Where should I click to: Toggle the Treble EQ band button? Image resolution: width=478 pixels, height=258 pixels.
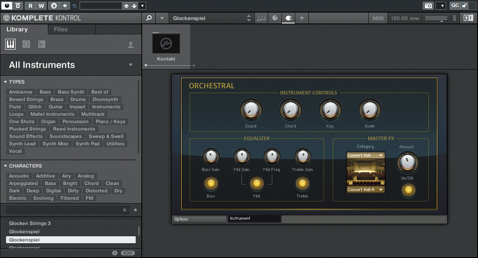coord(302,183)
